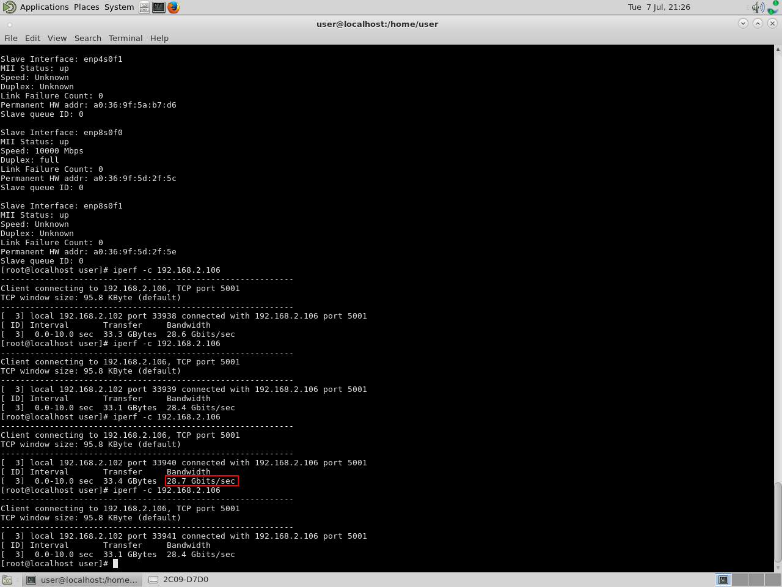This screenshot has width=782, height=587.
Task: Open the Search menu
Action: (x=87, y=38)
